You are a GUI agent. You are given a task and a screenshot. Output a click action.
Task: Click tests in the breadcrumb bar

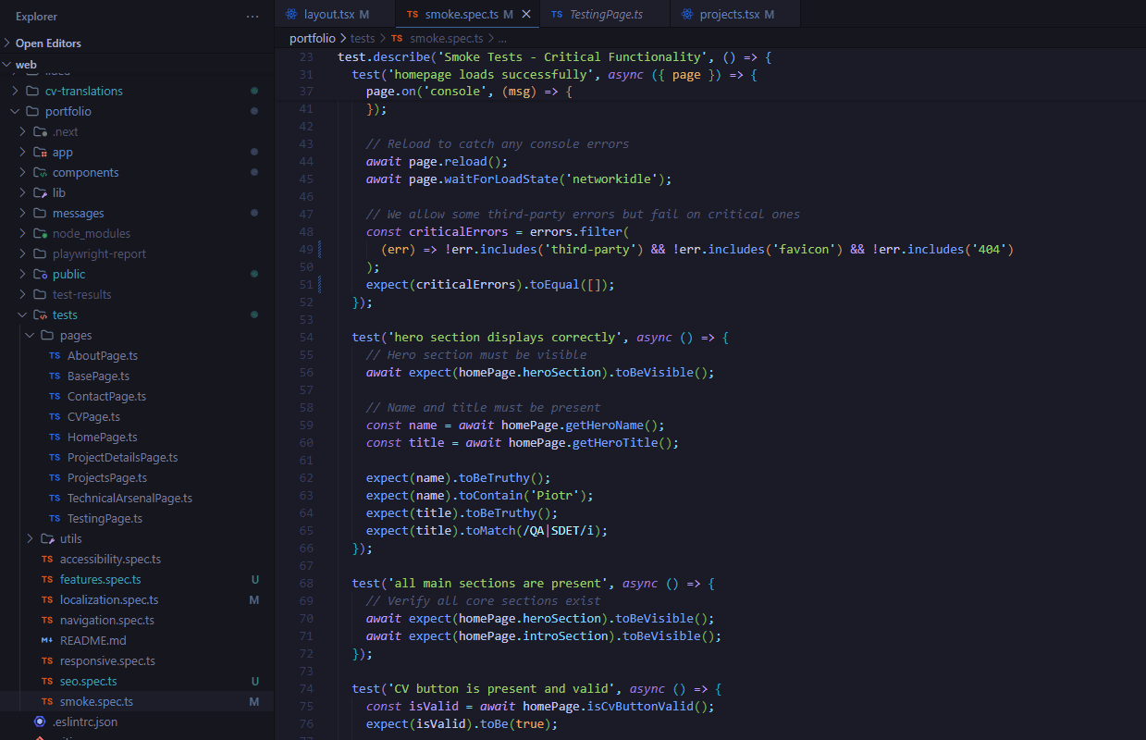point(363,38)
